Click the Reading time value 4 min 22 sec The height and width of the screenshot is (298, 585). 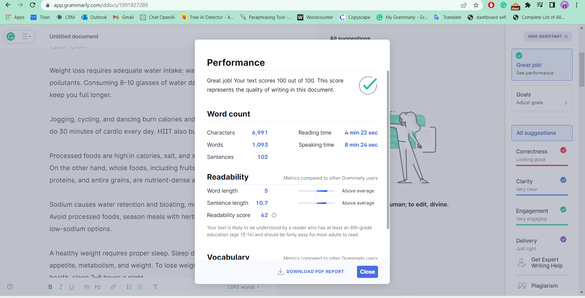coord(361,133)
